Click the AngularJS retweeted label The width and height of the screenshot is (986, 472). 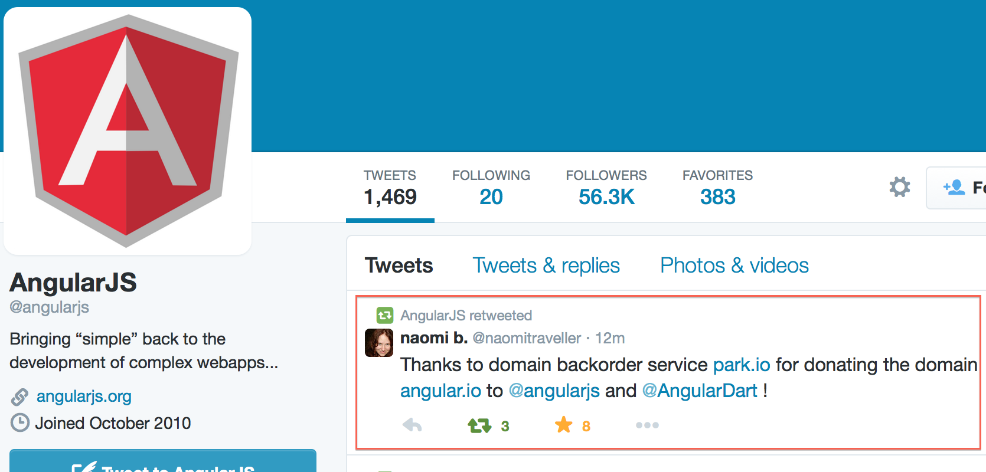coord(466,316)
